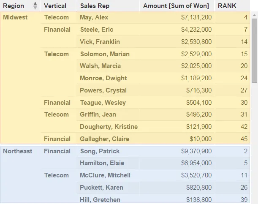Click the Song, Patrick cell
The image size is (258, 204).
click(x=100, y=151)
